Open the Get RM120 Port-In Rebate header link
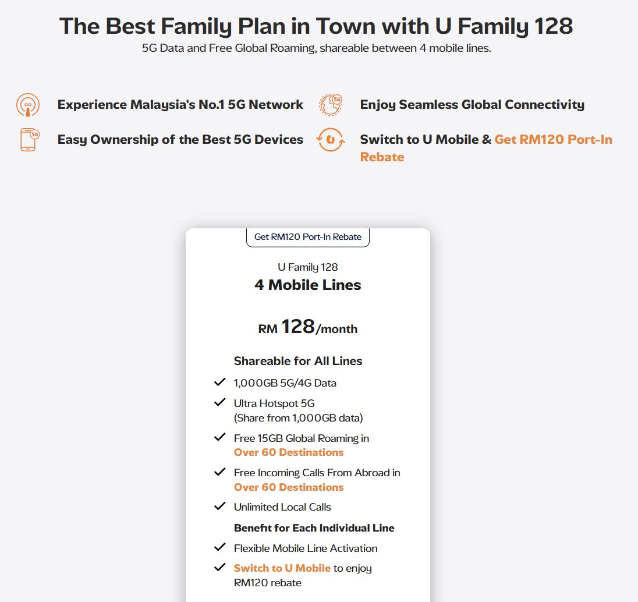638x602 pixels. pyautogui.click(x=553, y=140)
